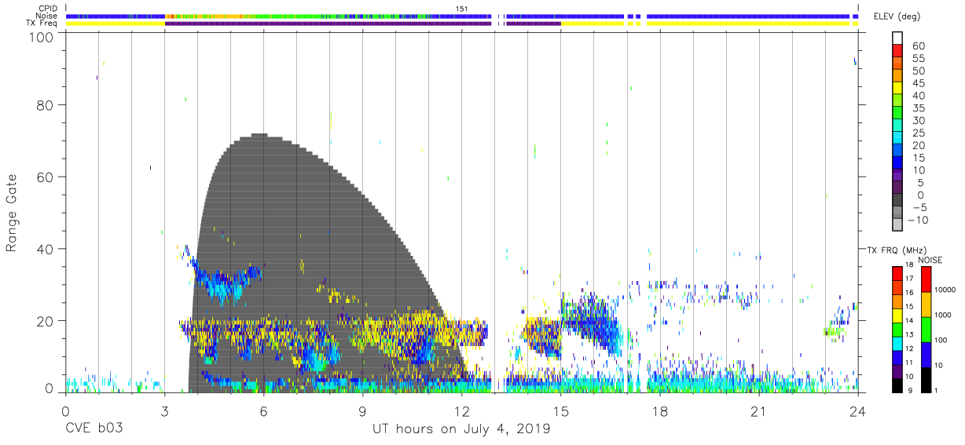
Task: Click the noise legend value 100
Action: pos(939,340)
